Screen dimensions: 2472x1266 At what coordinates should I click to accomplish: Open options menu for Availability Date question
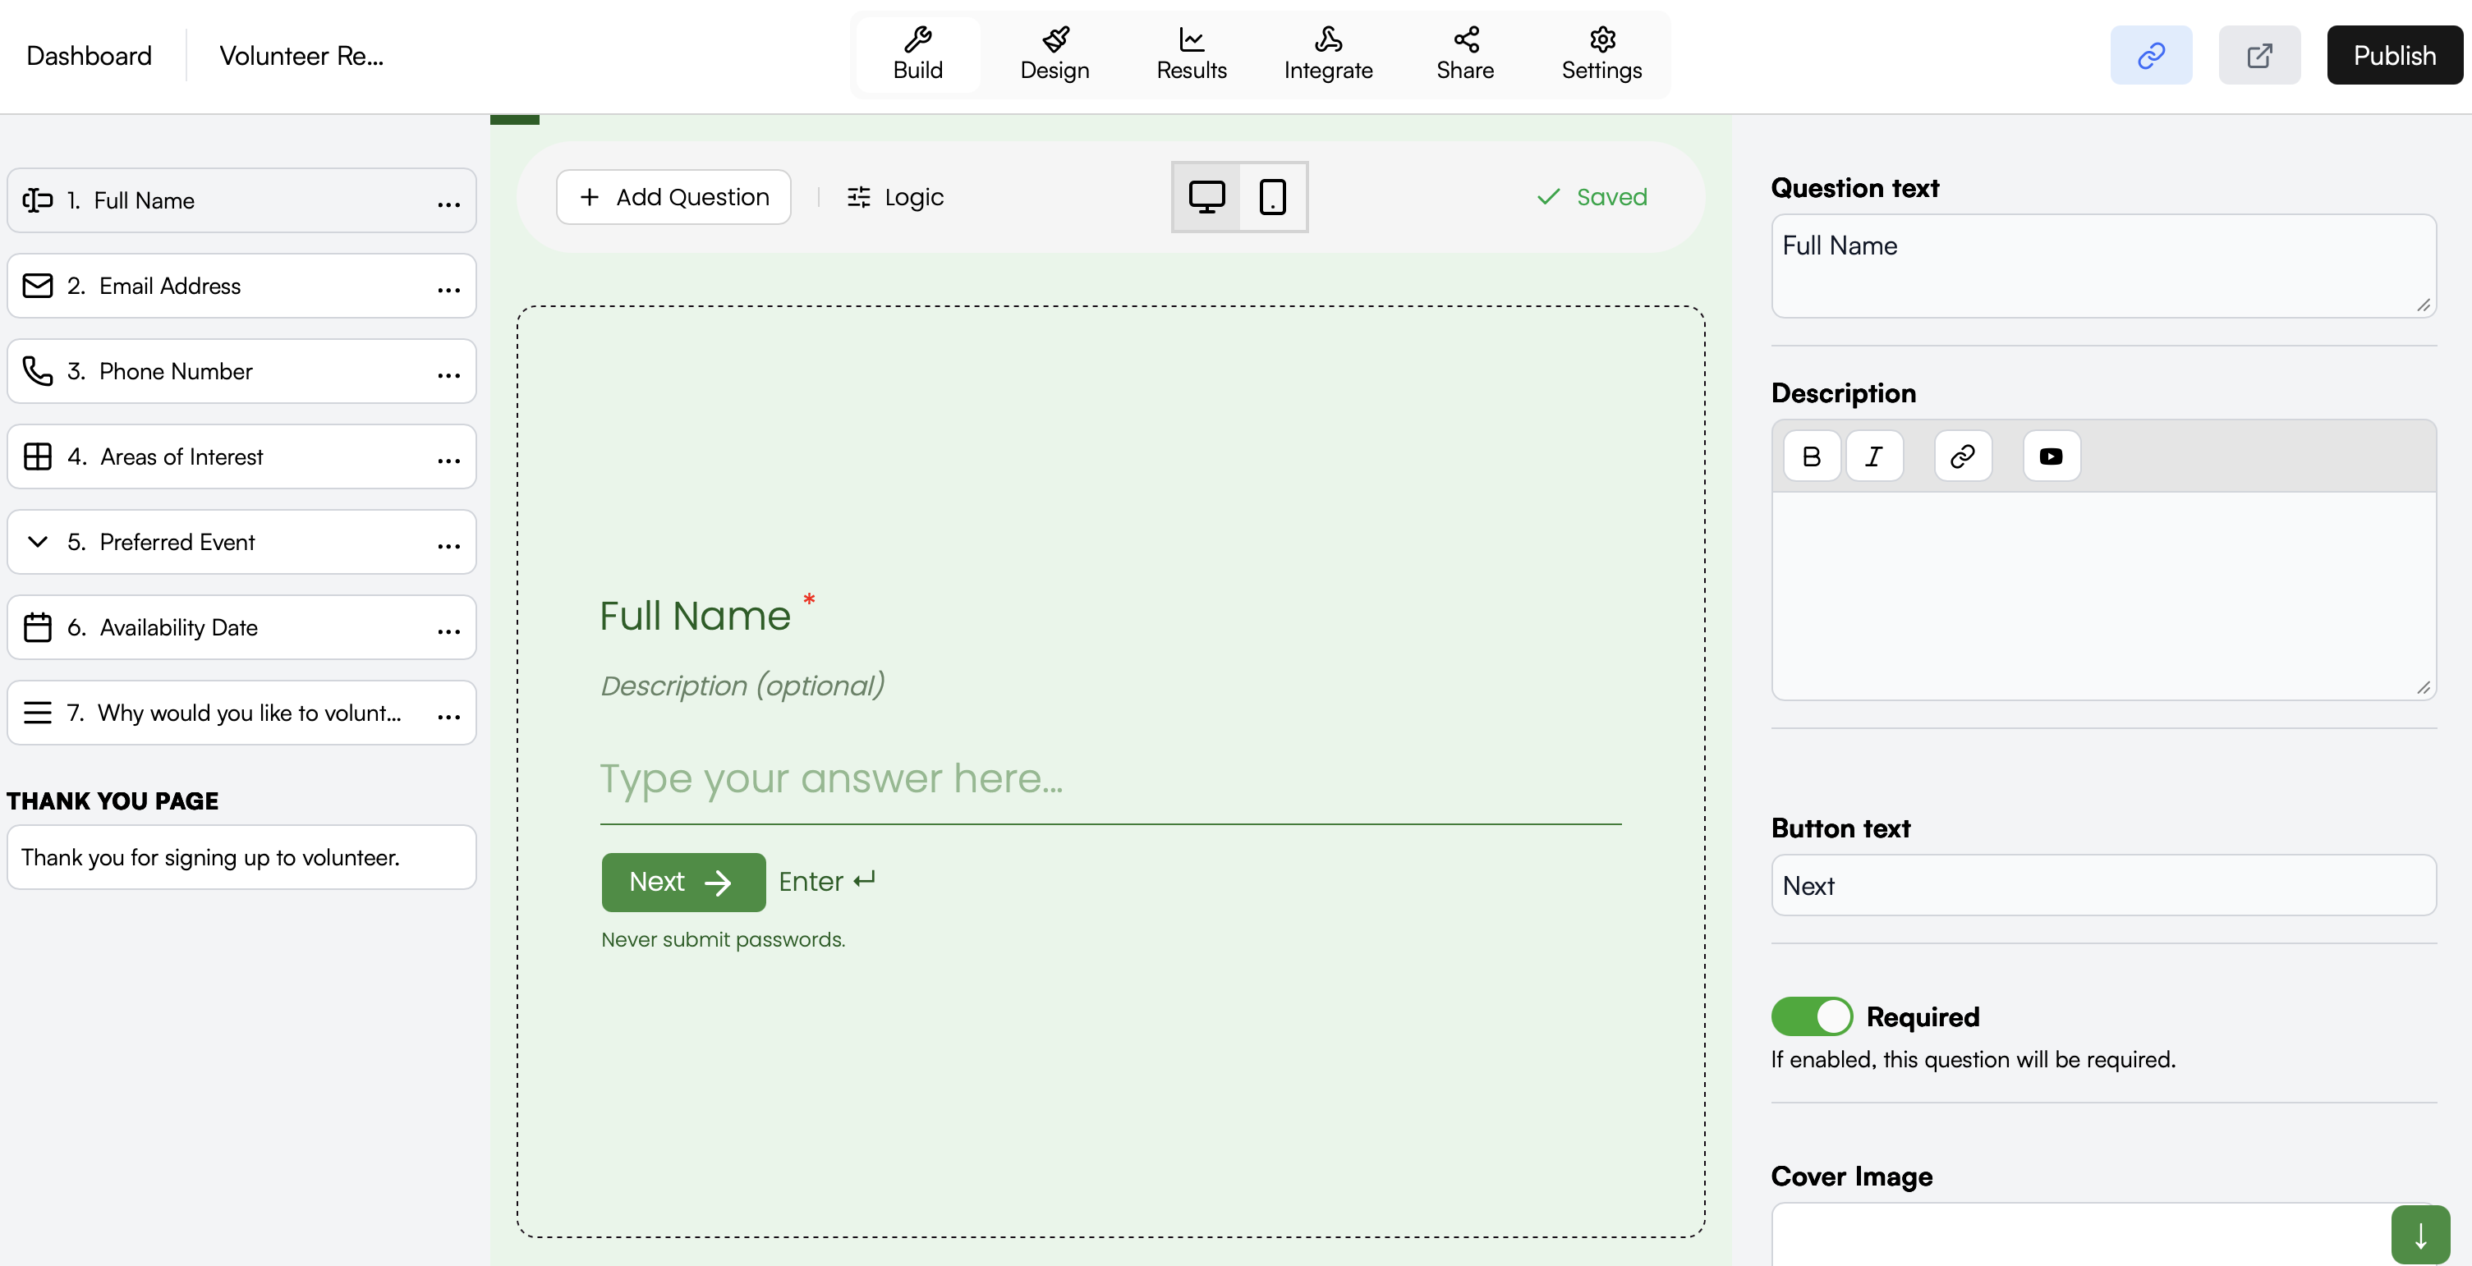(448, 628)
